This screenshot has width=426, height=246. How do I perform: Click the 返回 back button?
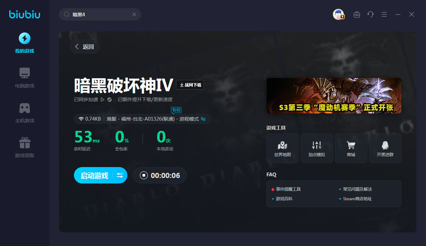85,47
